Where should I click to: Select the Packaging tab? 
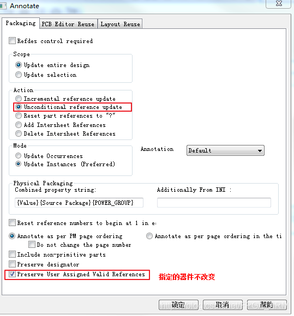coord(21,23)
